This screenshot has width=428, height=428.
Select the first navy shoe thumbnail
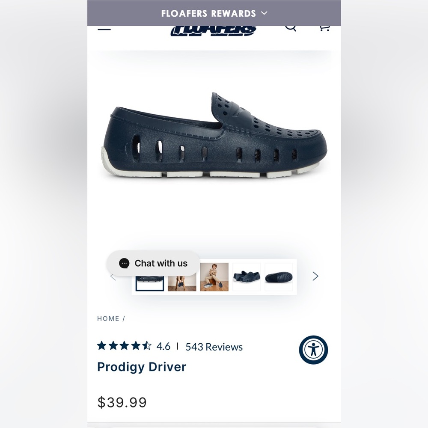[150, 283]
